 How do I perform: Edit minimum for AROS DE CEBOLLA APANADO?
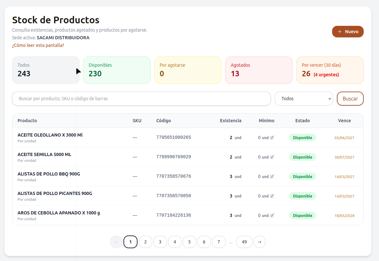(x=272, y=215)
